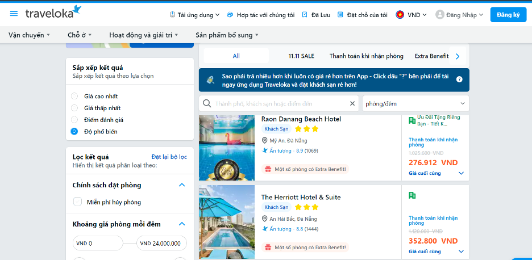
Task: Open the Vận chuyển menu
Action: (29, 35)
